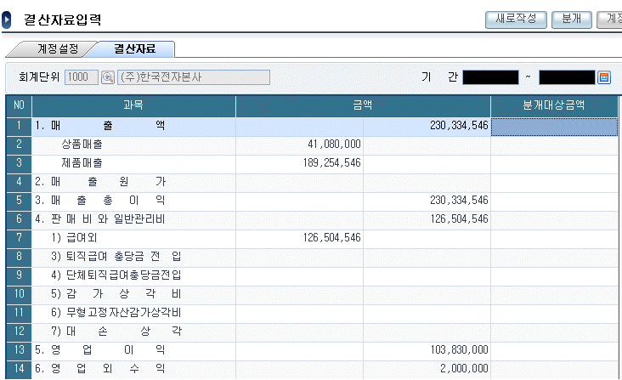Screen dimensions: 622x380
Task: Click the (주)한국전자본사 company name field
Action: 193,77
